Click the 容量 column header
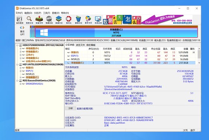The width and height of the screenshot is (209, 140). point(186,49)
